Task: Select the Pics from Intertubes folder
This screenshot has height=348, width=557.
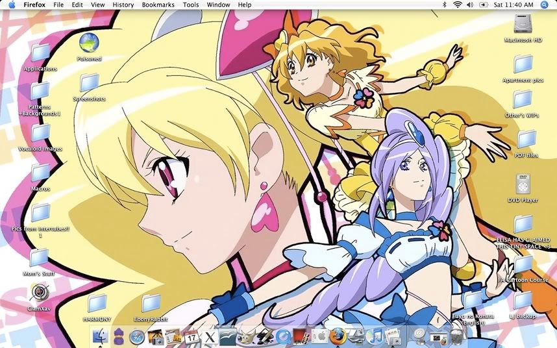Action: (x=40, y=220)
